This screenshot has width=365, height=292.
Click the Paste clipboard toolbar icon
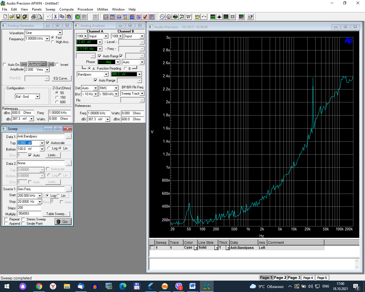pyautogui.click(x=69, y=17)
